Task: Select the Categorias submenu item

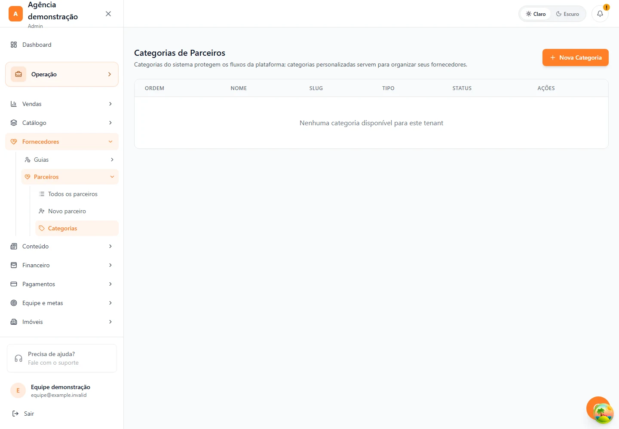Action: 77,228
